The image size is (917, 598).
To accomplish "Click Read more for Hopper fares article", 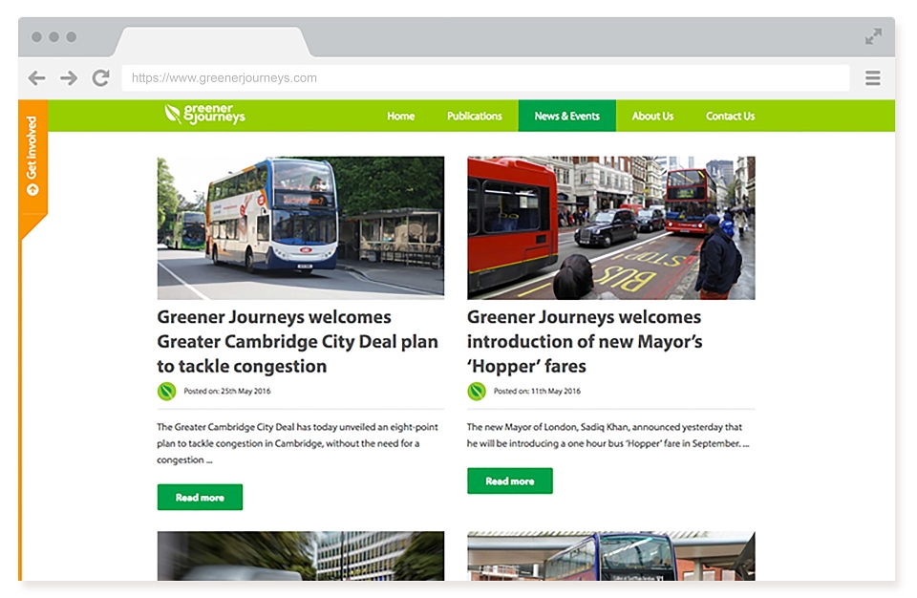I will tap(510, 481).
